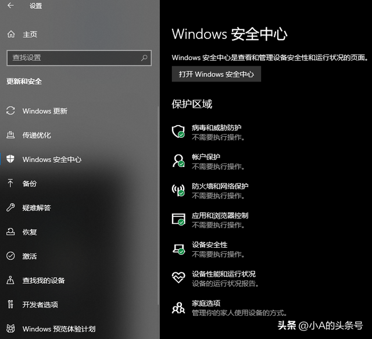Screen dimensions: 372x339
Task: Click the home icon beside 主页
Action: coord(11,34)
